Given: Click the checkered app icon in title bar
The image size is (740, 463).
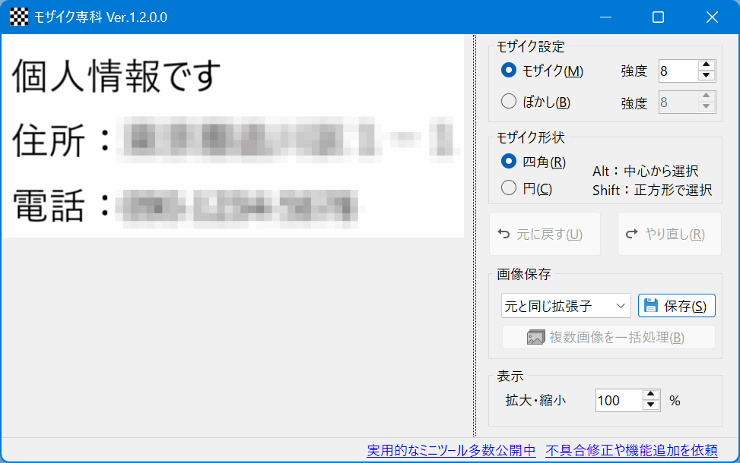Looking at the screenshot, I should click(19, 17).
